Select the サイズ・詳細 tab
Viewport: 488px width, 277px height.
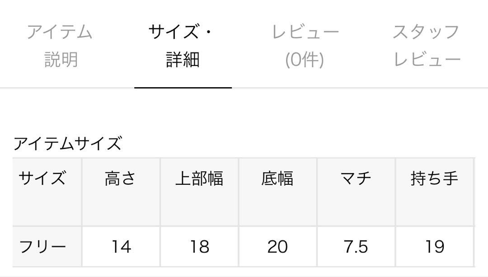pyautogui.click(x=183, y=46)
